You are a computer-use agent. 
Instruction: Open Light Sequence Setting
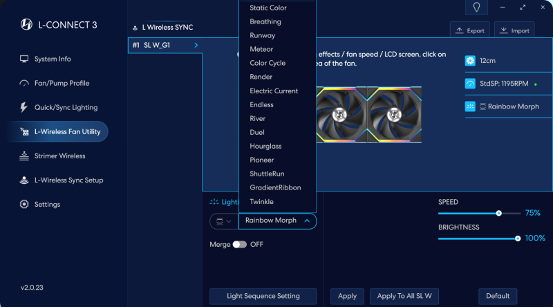(263, 296)
